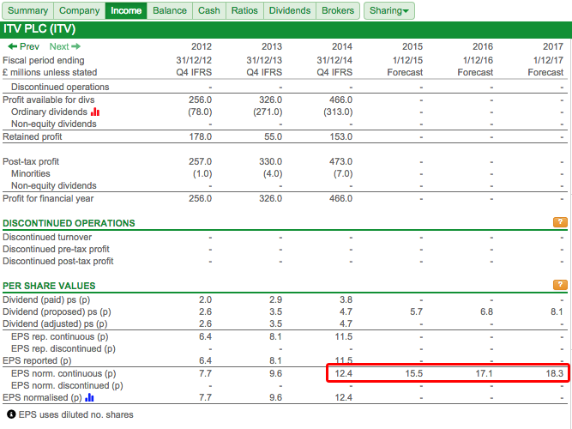Click the Next arrow link
Viewport: 572px width, 429px height.
click(x=65, y=46)
